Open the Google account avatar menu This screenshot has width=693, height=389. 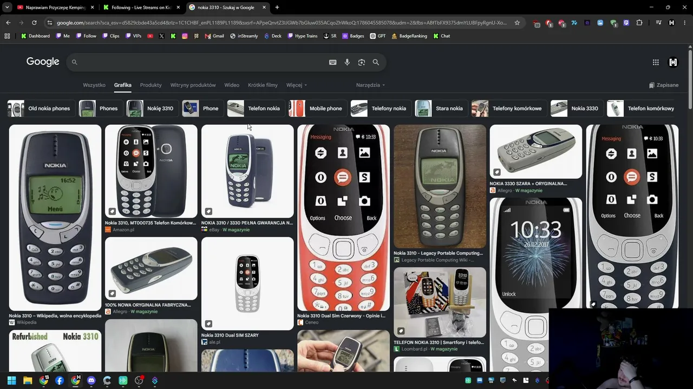673,62
